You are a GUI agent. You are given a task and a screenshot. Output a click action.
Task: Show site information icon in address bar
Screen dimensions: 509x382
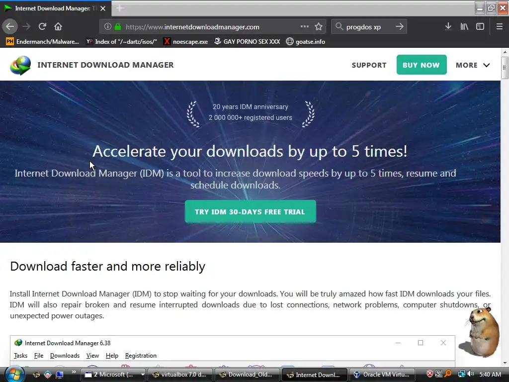coord(108,27)
